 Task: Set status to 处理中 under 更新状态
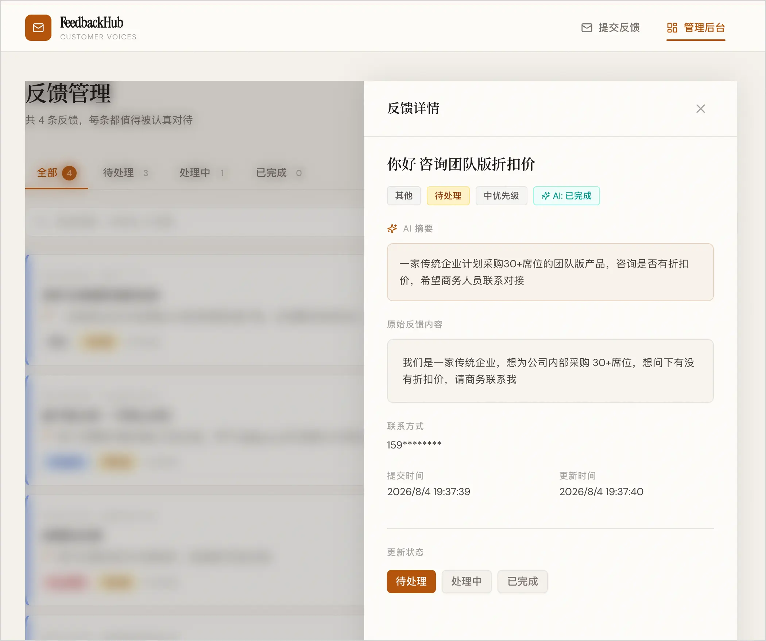467,581
